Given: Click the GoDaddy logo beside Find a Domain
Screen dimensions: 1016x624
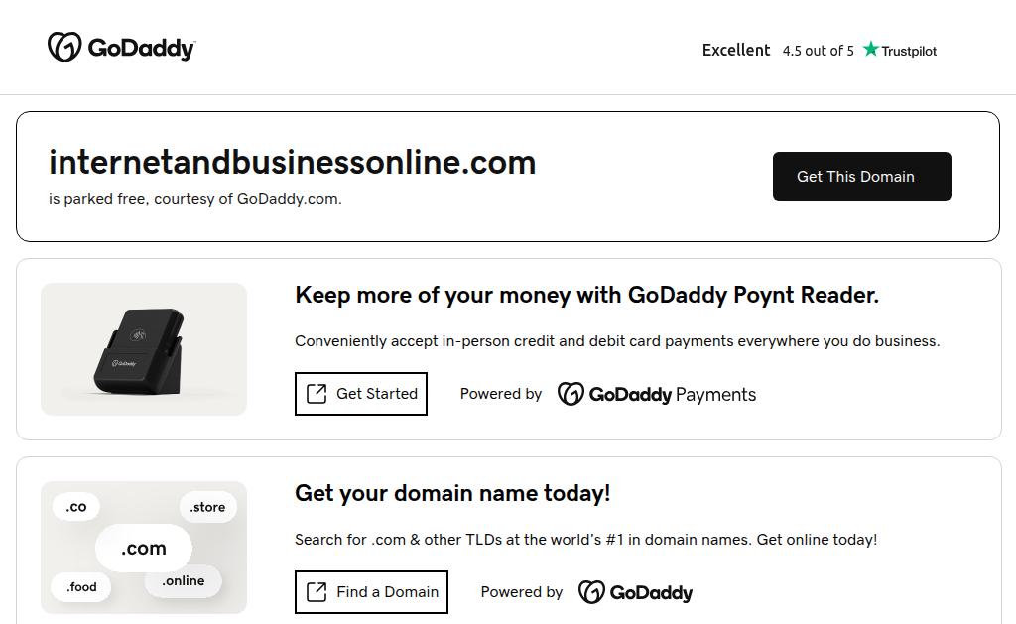Looking at the screenshot, I should 635,592.
